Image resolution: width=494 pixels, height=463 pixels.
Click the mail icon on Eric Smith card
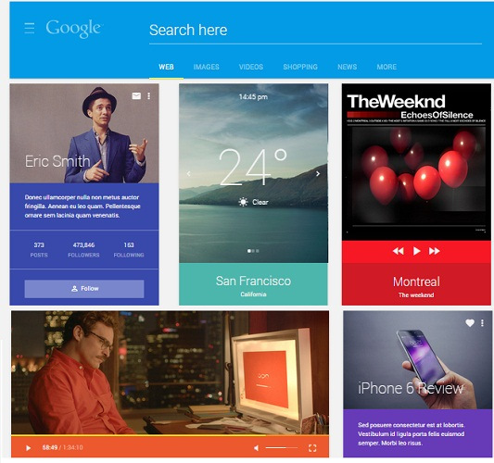[x=136, y=95]
